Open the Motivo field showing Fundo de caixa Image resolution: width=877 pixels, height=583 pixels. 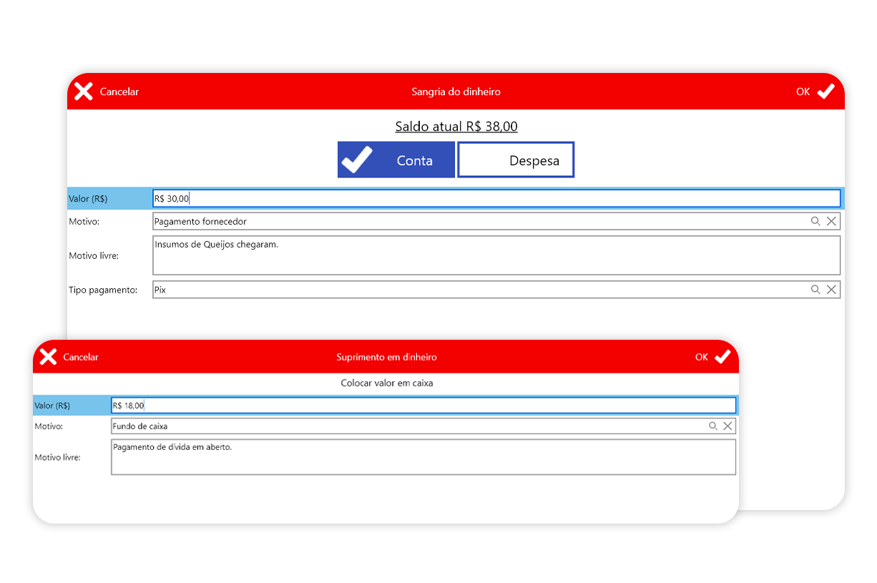(x=423, y=426)
